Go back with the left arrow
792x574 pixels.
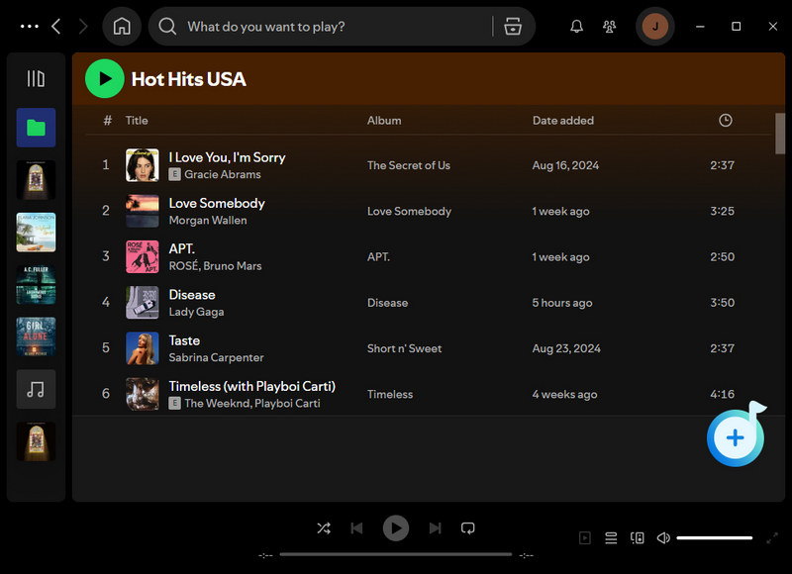(56, 27)
